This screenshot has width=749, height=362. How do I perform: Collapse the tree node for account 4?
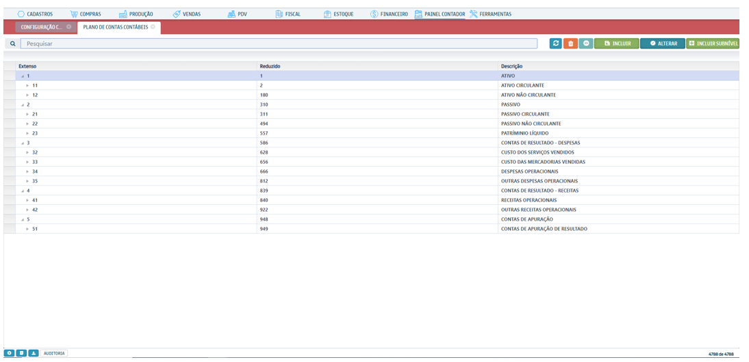[23, 191]
